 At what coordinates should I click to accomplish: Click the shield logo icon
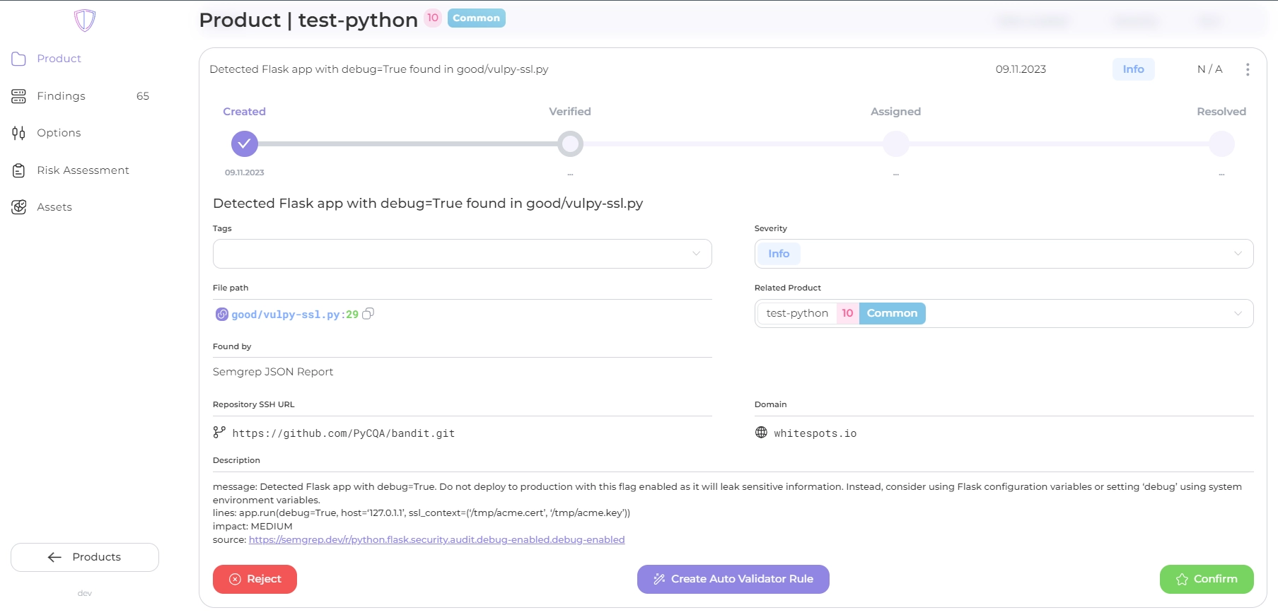coord(85,20)
